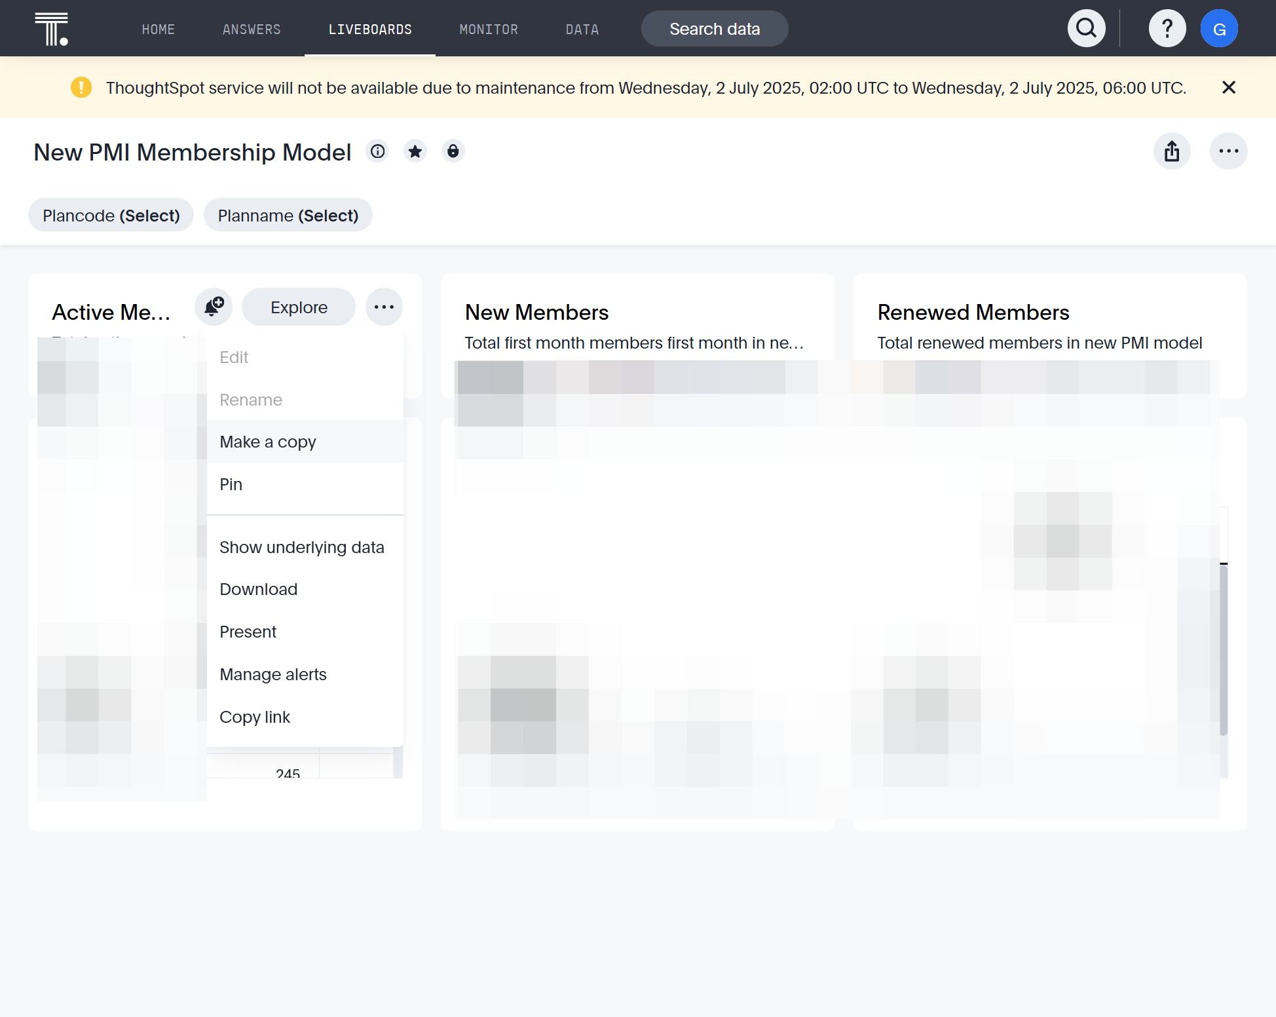Image resolution: width=1276 pixels, height=1017 pixels.
Task: Choose Rename from the tile menu
Action: 305,400
